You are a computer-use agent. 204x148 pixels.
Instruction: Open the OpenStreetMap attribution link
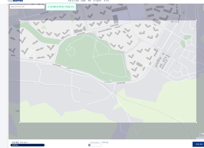[200, 138]
